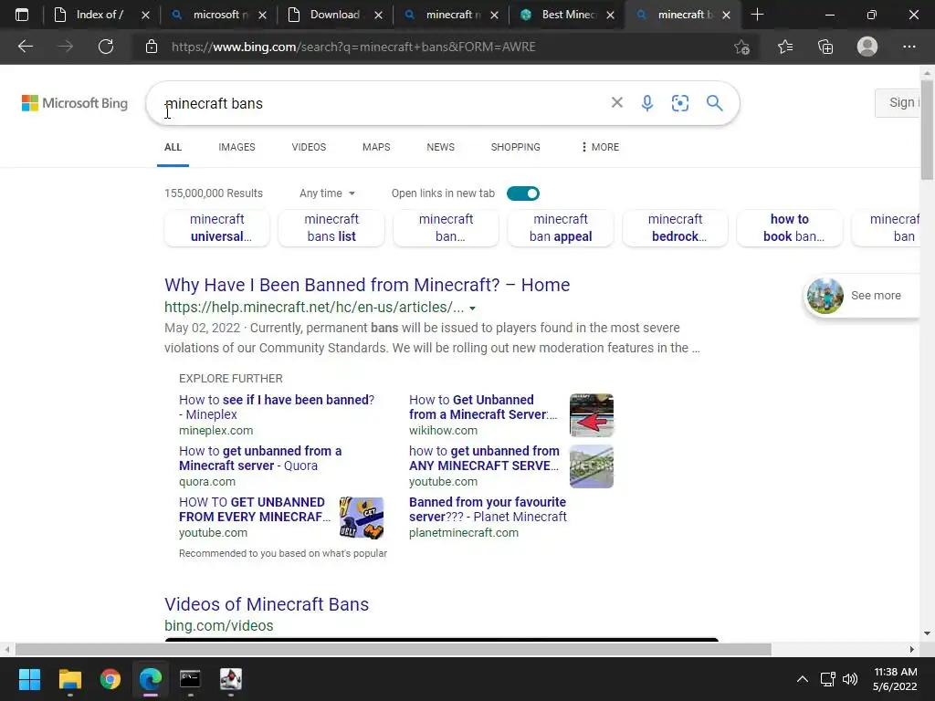This screenshot has width=935, height=701.
Task: Open network status tray icon
Action: coord(827,679)
